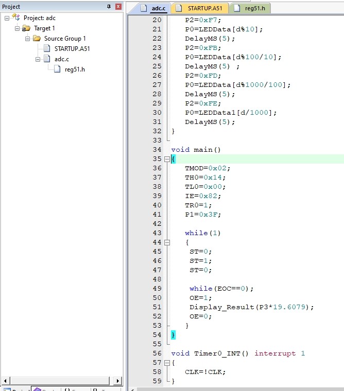Click the STARTUP.A51 file icon in the tree
This screenshot has height=391, width=344.
tap(47, 48)
